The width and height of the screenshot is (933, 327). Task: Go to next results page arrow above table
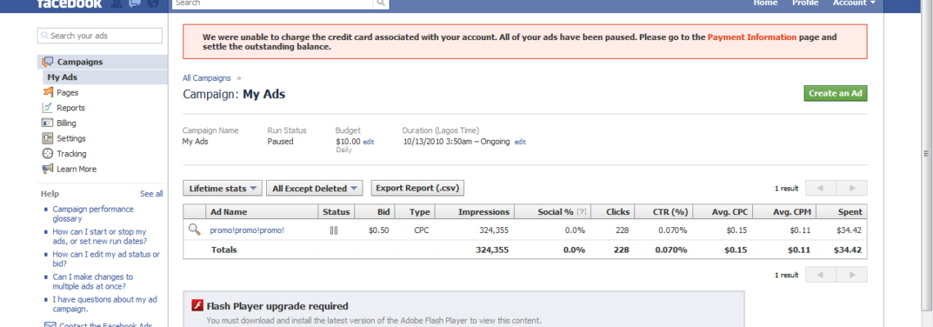tap(851, 188)
